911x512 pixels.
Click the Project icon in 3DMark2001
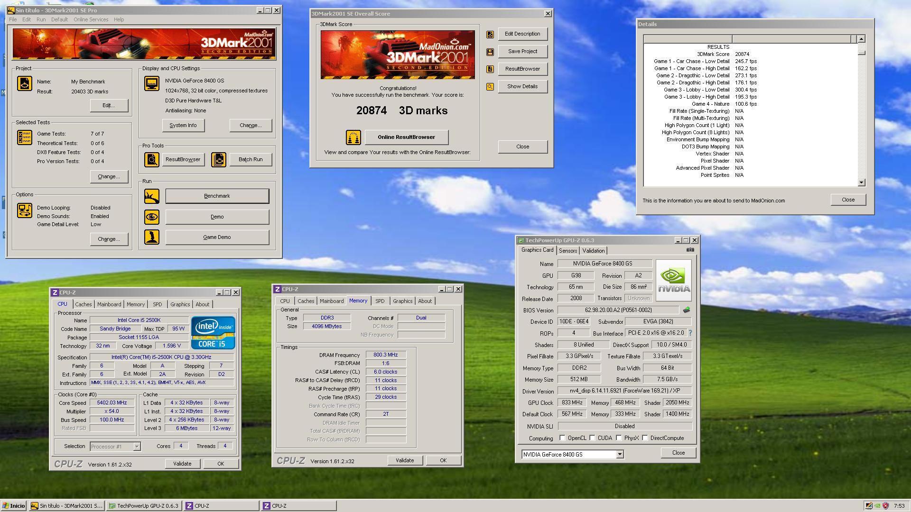tap(25, 83)
